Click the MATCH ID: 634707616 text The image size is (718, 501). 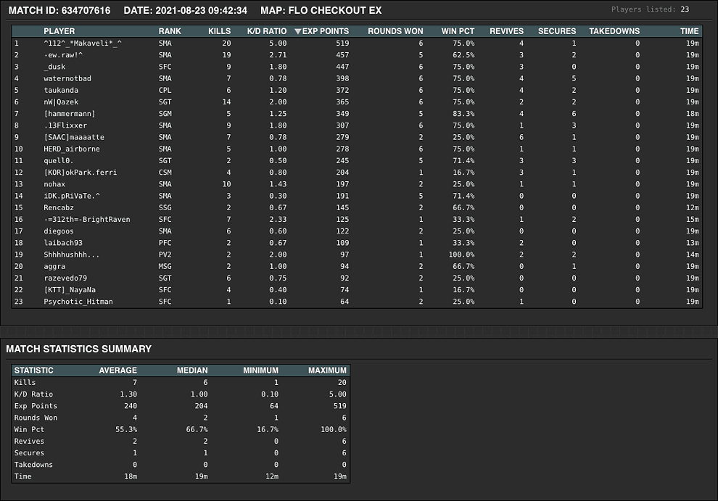(x=59, y=11)
